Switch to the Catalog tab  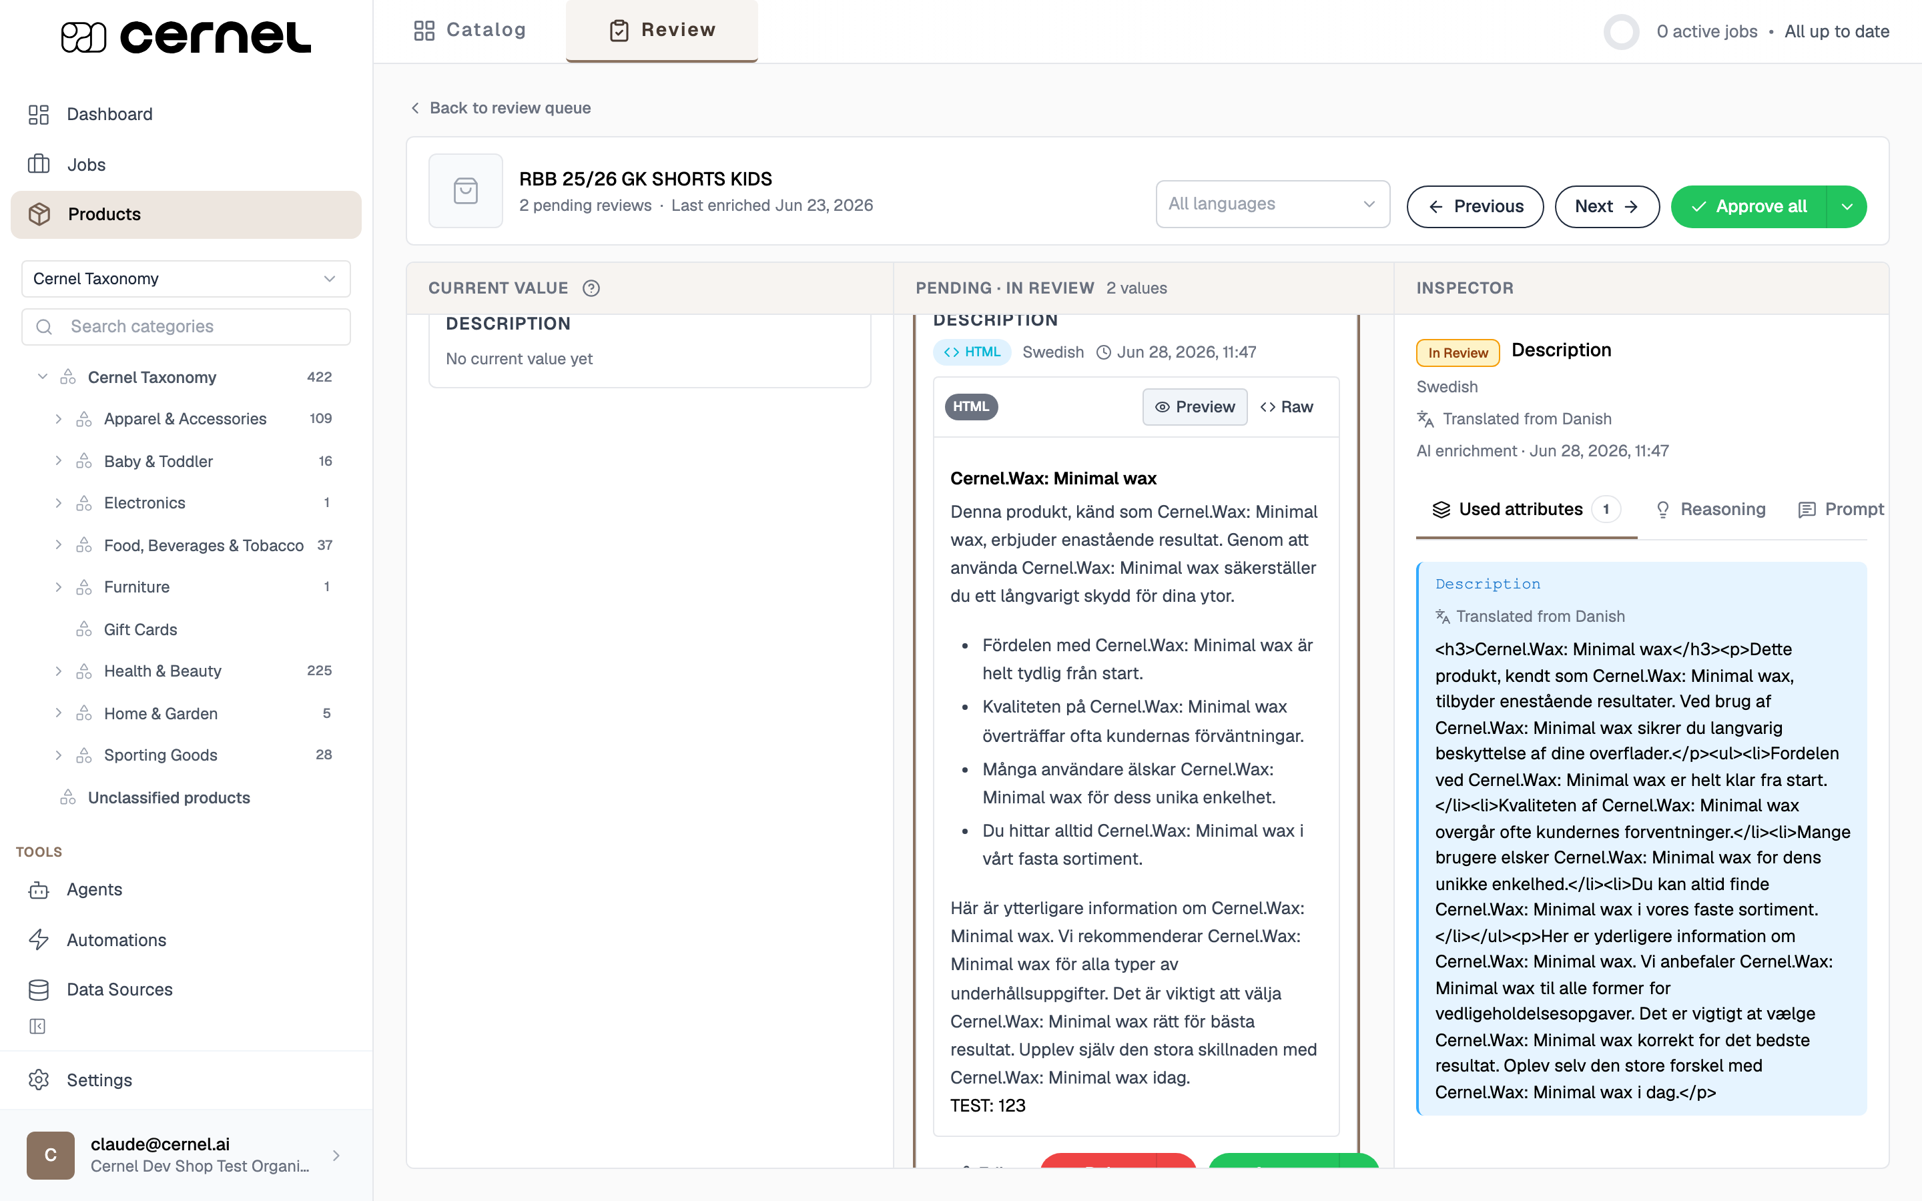[x=470, y=30]
